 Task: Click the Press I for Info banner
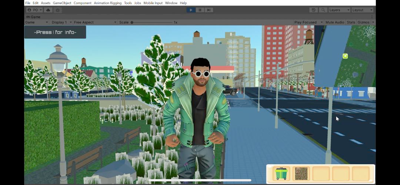(55, 32)
